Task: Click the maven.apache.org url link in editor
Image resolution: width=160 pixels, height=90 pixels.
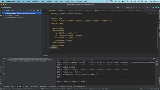Action: pos(66,13)
